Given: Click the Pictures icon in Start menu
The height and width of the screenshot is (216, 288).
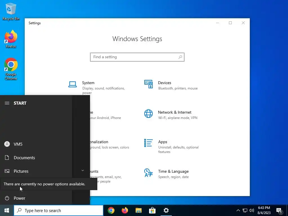Looking at the screenshot, I should click(7, 171).
